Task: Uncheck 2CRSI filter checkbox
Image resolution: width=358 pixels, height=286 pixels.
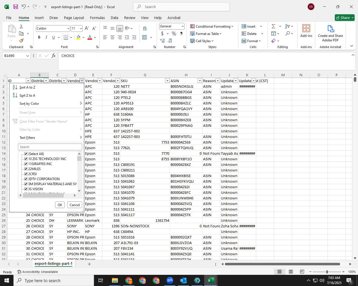Action: 26,174
